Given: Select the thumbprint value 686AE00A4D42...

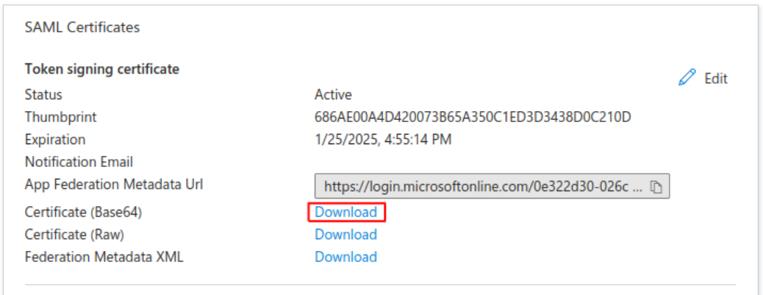Looking at the screenshot, I should click(x=473, y=117).
